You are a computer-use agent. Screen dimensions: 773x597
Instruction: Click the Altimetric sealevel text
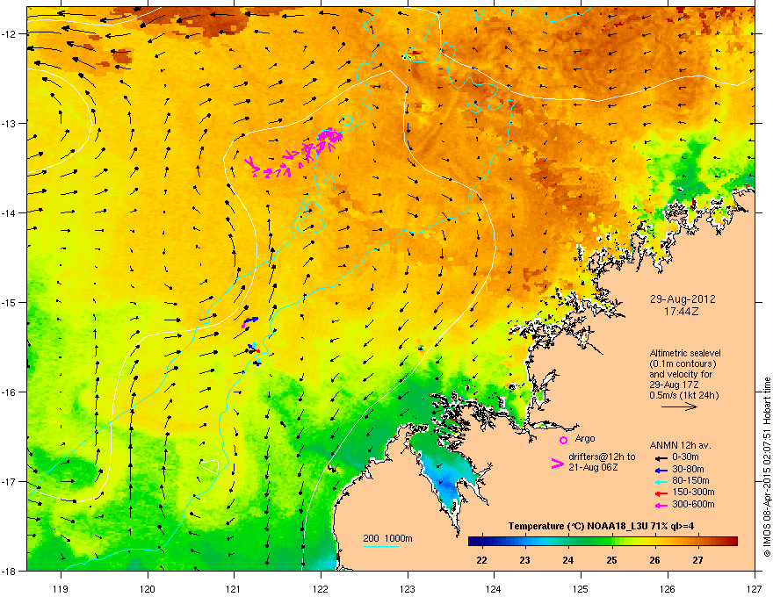685,353
